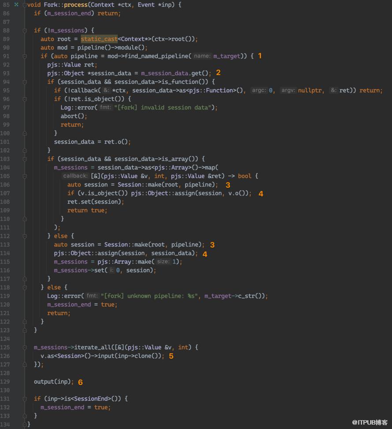Collapse the !ret.is_object() block on line 96

tap(25, 99)
